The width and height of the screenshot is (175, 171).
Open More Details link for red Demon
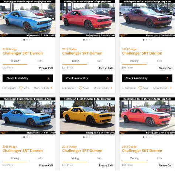click(101, 88)
